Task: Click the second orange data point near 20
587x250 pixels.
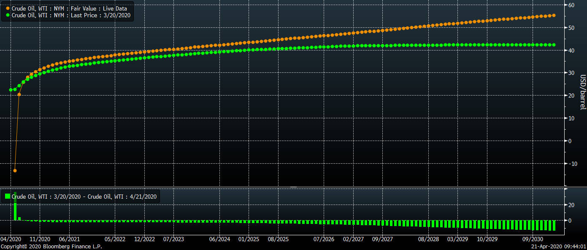Action: pyautogui.click(x=19, y=94)
